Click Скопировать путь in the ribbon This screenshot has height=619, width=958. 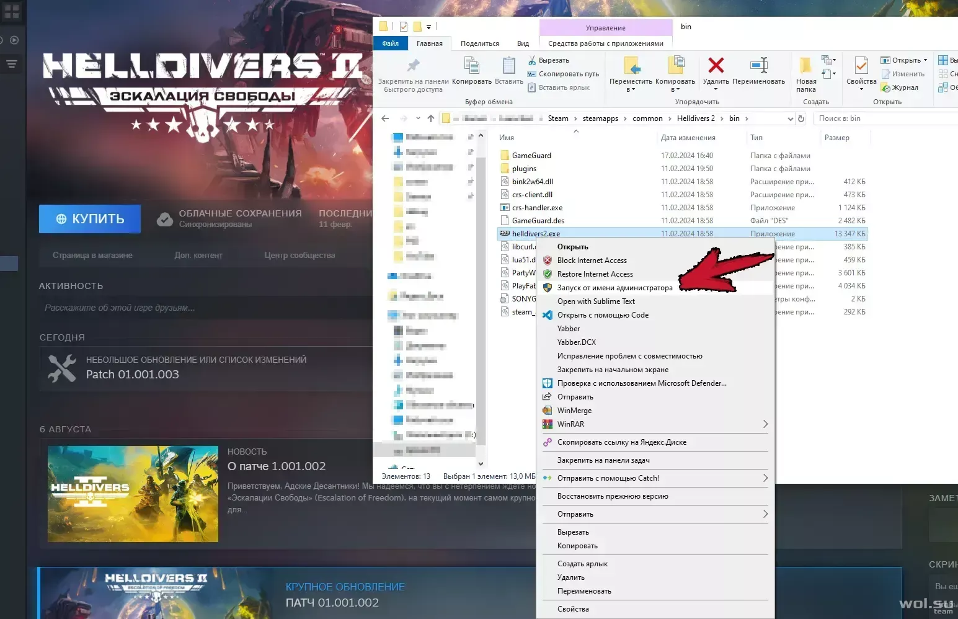point(563,74)
